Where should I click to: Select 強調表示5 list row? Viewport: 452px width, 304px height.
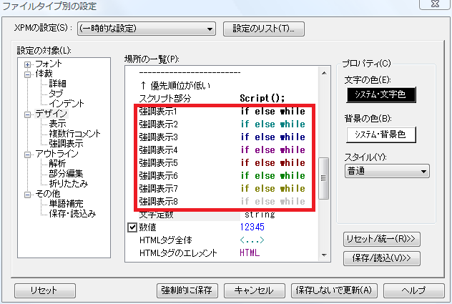[x=222, y=163]
